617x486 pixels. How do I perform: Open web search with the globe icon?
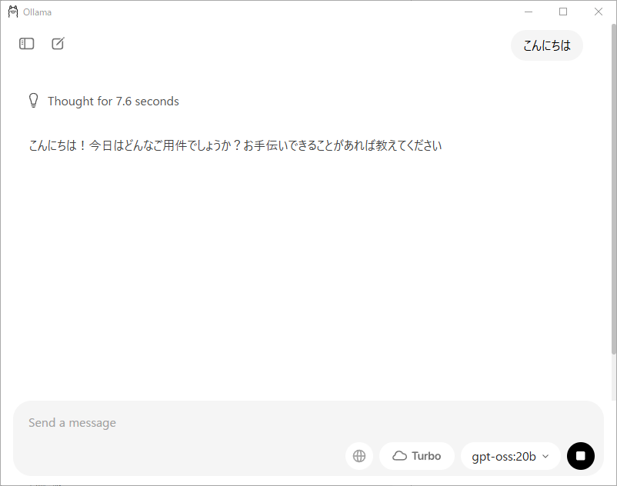359,456
